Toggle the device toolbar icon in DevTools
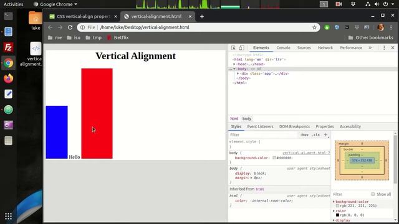This screenshot has height=224, width=399. (241, 48)
